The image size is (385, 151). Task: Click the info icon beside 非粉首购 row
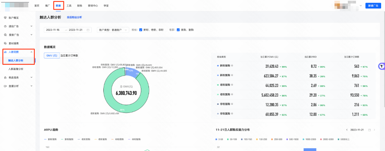[x=232, y=104]
